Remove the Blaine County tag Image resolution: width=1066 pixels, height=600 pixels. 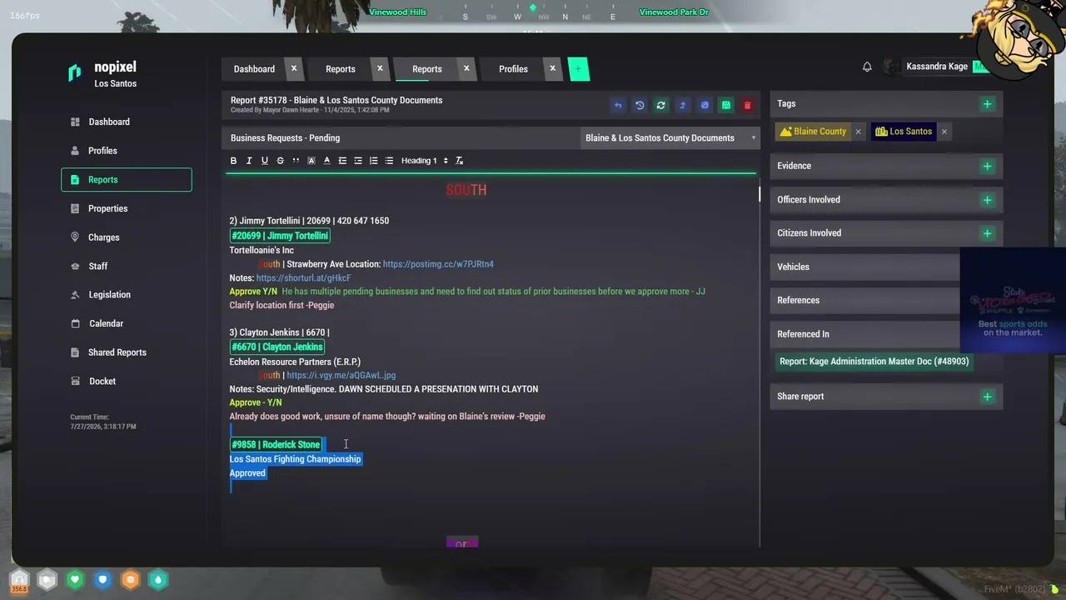[858, 132]
